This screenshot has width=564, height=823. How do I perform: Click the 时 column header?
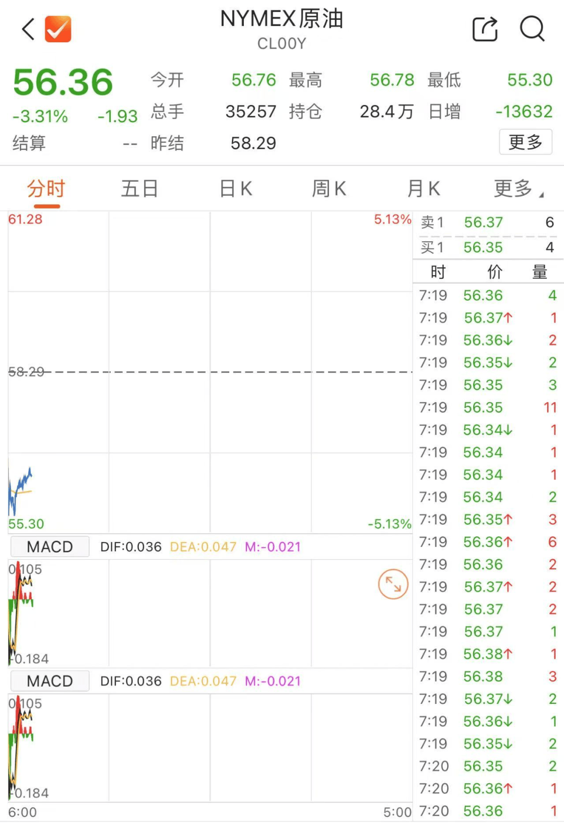click(438, 272)
